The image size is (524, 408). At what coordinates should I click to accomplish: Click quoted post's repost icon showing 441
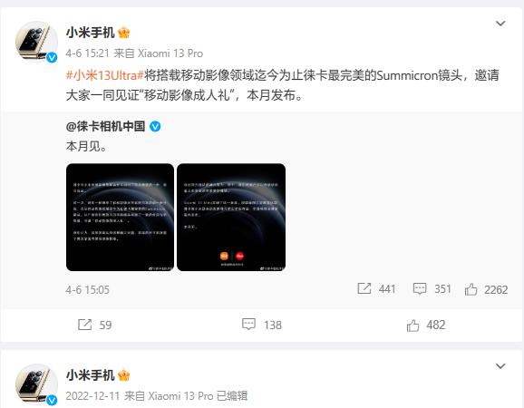(x=364, y=288)
